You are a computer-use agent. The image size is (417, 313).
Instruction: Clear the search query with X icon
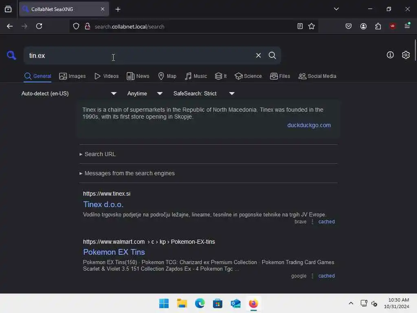tap(258, 55)
